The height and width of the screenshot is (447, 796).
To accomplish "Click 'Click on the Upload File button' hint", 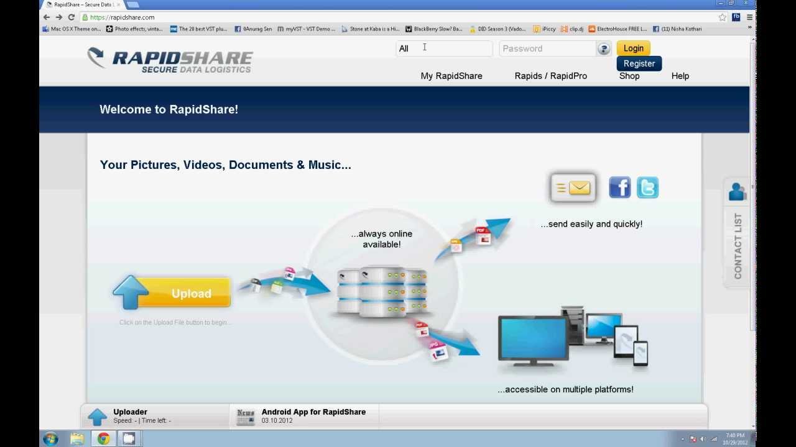I will [x=175, y=322].
